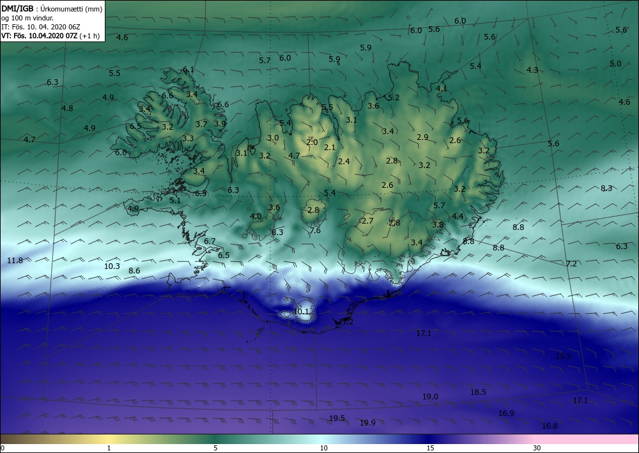
Task: Click the 6.7 value near the southwest coast
Action: [x=210, y=242]
